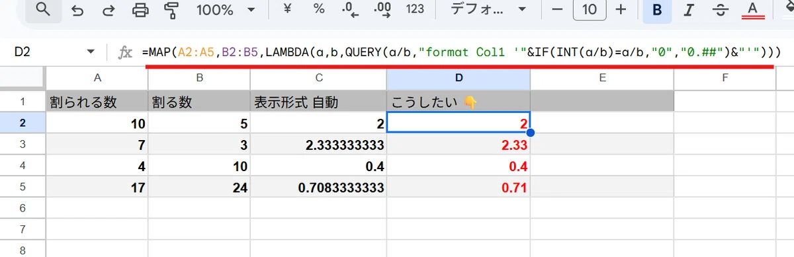The width and height of the screenshot is (794, 257).
Task: Click cell A1 '割られる数'
Action: click(x=97, y=101)
